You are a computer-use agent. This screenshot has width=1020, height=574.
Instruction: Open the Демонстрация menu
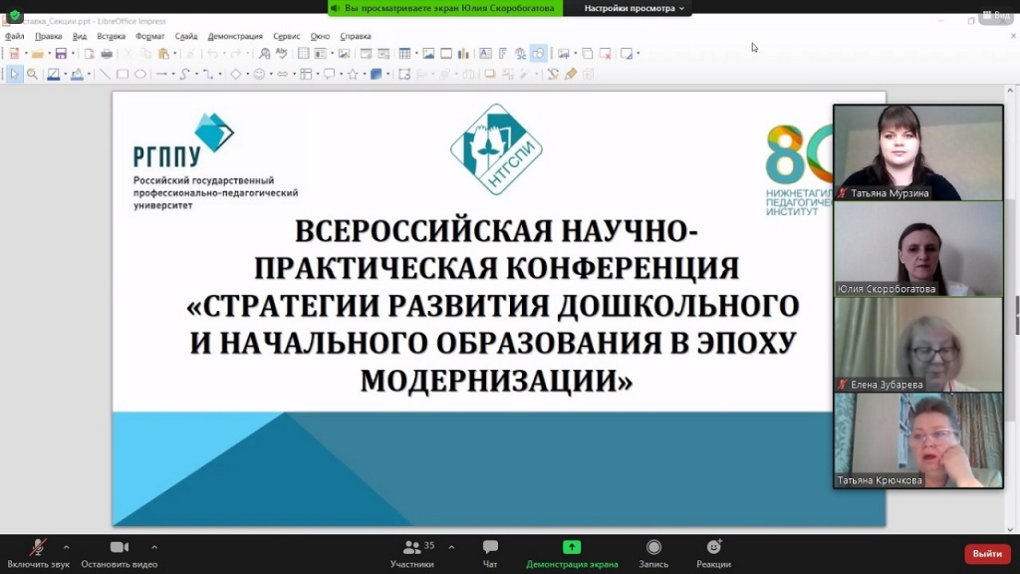pos(235,36)
